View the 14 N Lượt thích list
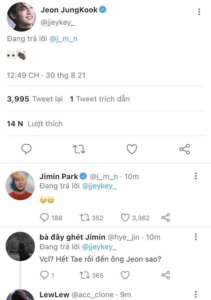The width and height of the screenshot is (211, 300). pos(35,124)
